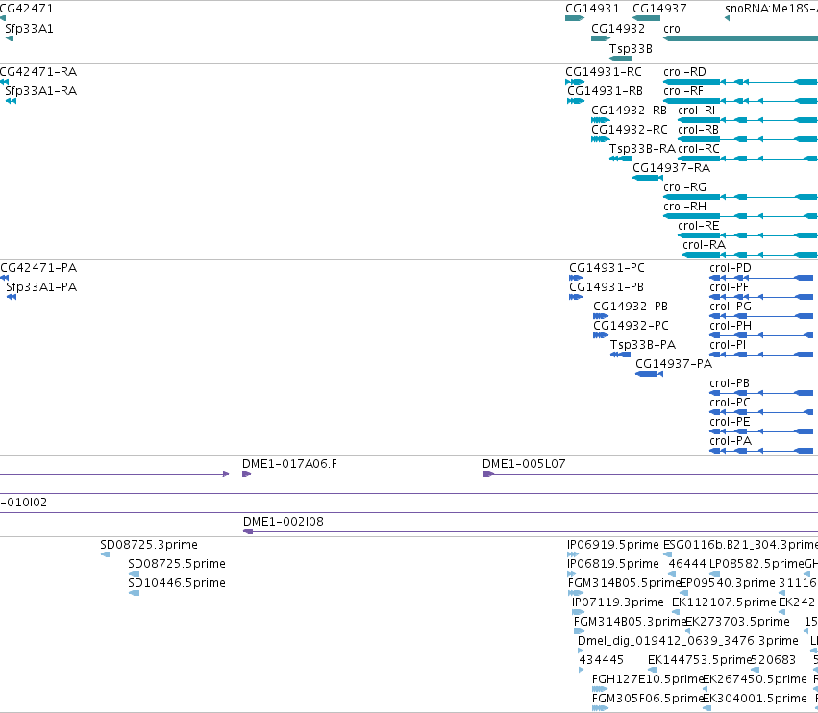Click the crol-PB protein label

730,383
